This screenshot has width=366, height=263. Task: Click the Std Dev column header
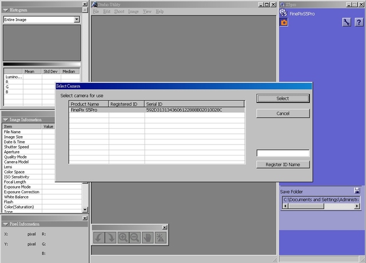pyautogui.click(x=51, y=71)
